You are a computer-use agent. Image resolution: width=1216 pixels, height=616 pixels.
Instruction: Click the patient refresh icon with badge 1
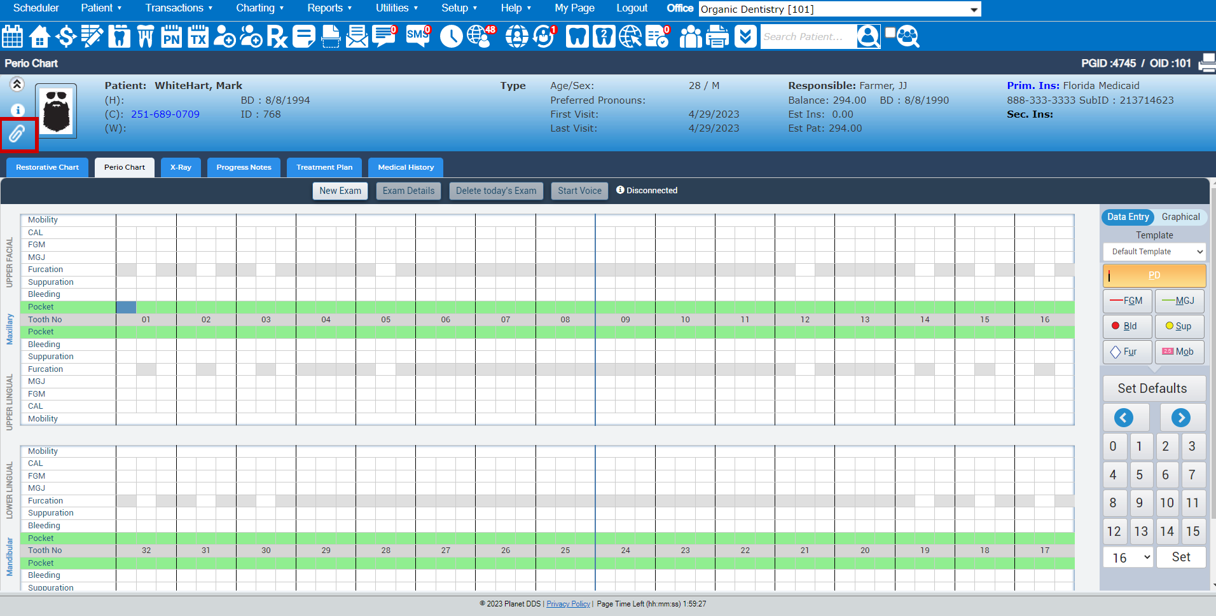pos(544,36)
